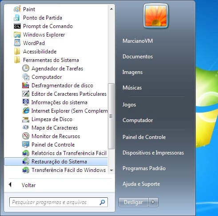The height and width of the screenshot is (216, 218).
Task: Select the Monitor de Recursos text
Action: pos(56,136)
